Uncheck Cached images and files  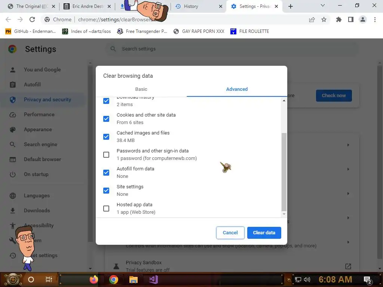pyautogui.click(x=106, y=137)
